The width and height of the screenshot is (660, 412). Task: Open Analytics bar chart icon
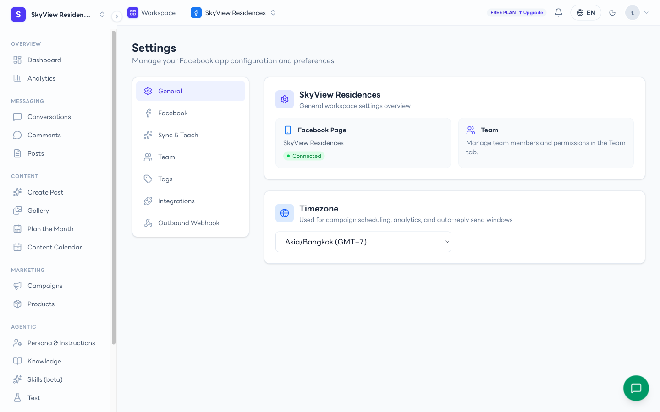tap(17, 78)
